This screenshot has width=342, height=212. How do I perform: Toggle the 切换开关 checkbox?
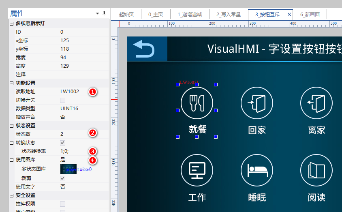62,100
